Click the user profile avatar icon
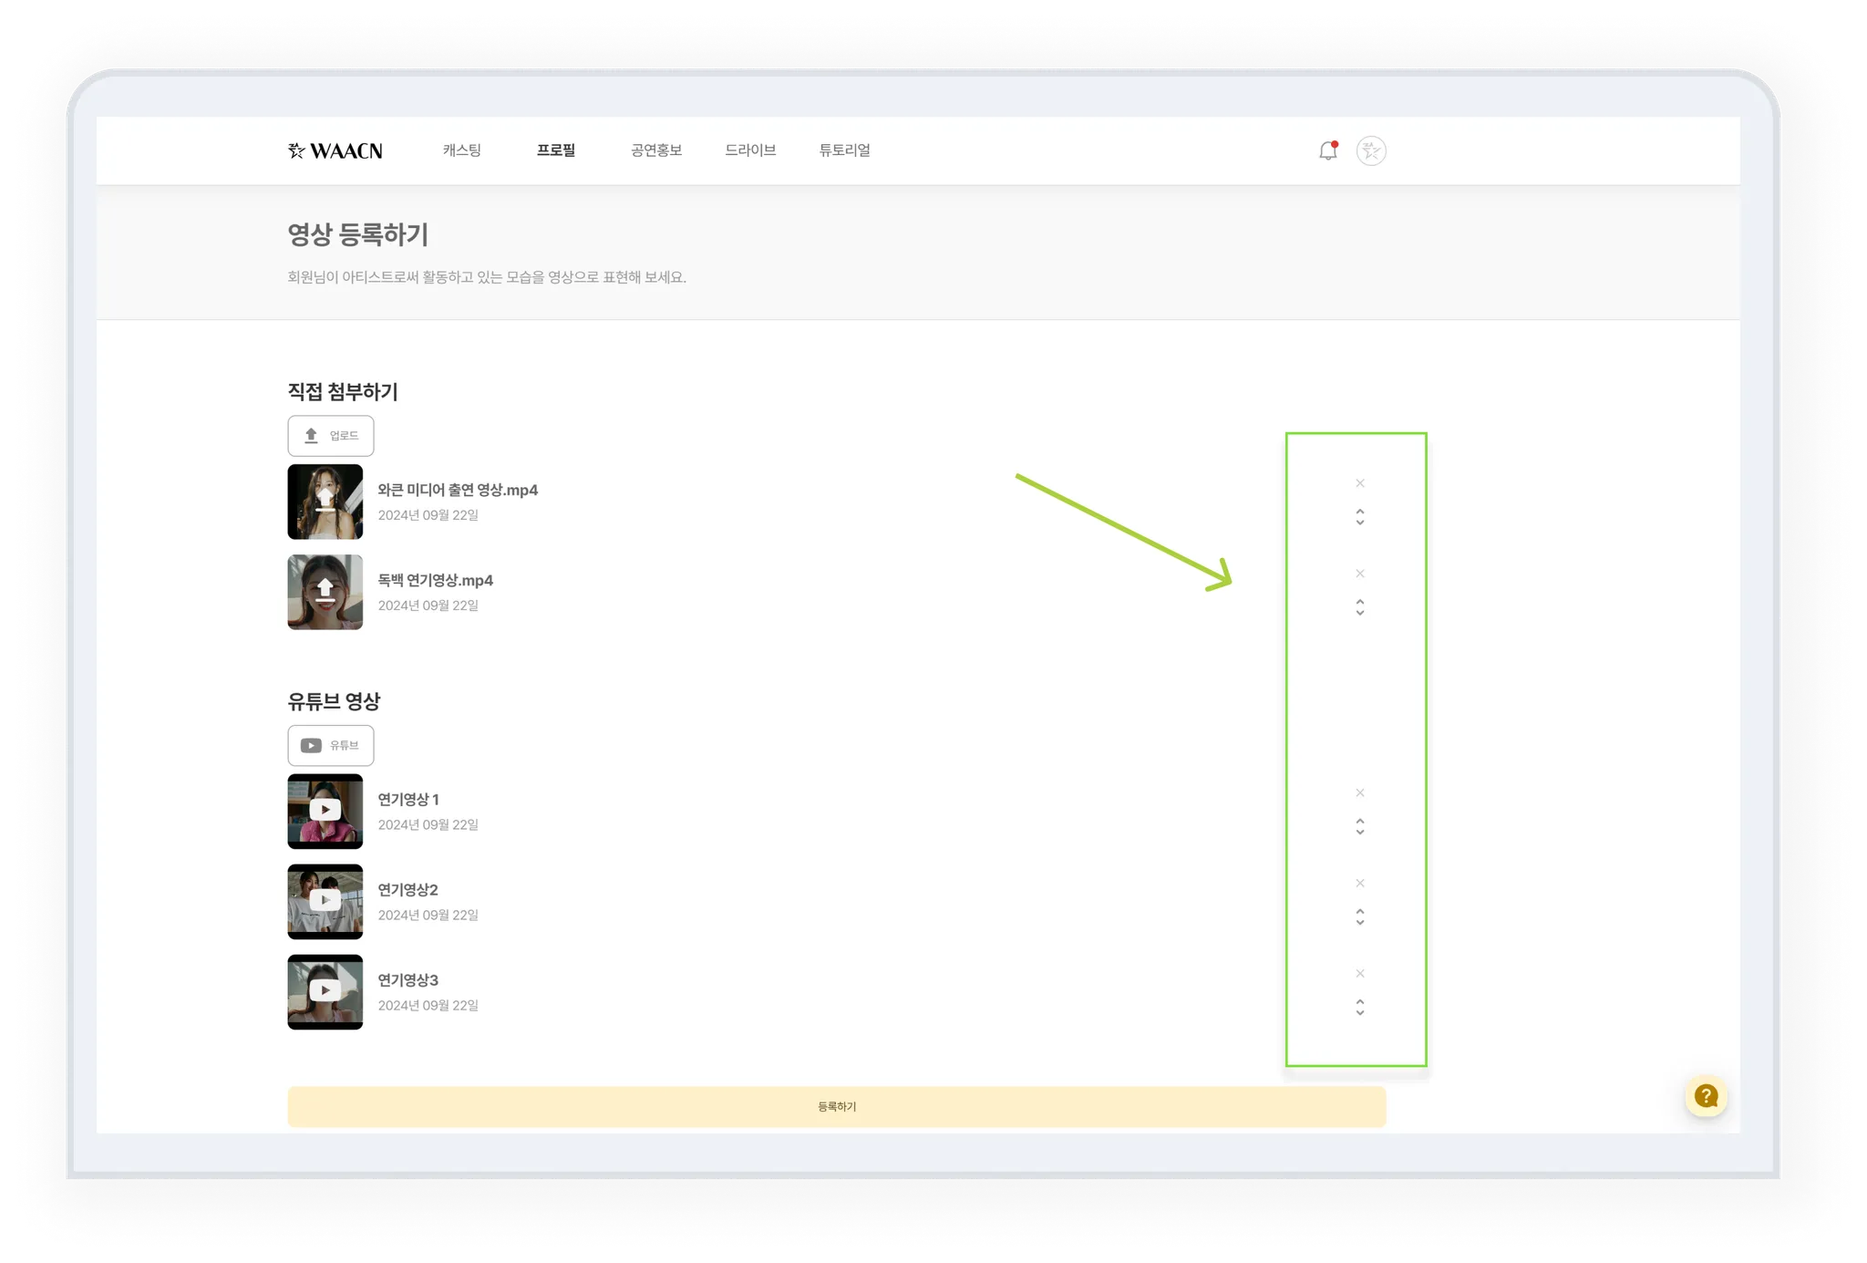 click(x=1371, y=150)
